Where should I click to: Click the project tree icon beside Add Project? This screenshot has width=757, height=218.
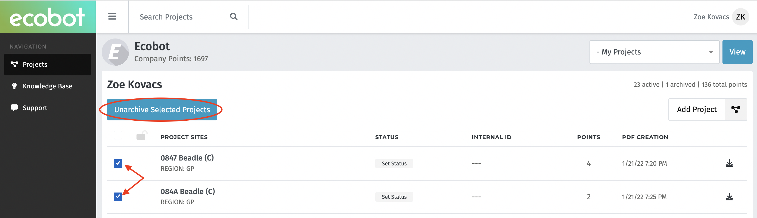(736, 110)
